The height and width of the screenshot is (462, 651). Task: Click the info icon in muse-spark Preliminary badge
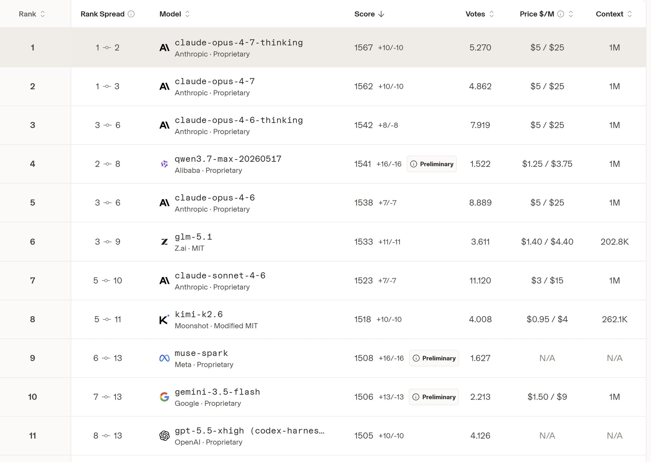coord(416,358)
